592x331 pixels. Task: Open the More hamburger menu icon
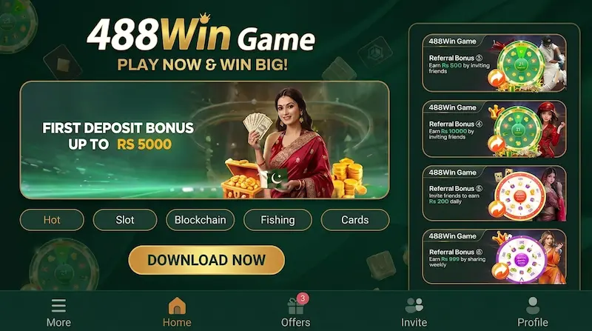click(58, 306)
